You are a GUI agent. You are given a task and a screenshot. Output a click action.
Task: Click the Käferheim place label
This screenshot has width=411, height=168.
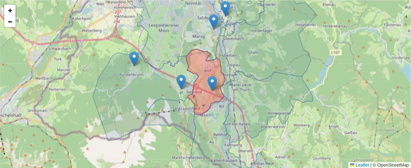[81, 19]
